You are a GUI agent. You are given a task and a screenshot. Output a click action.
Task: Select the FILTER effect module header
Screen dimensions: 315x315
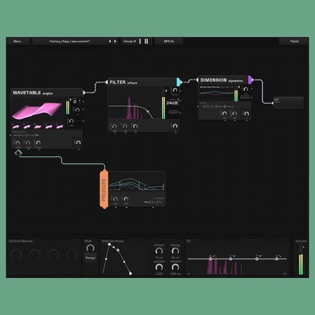[142, 83]
